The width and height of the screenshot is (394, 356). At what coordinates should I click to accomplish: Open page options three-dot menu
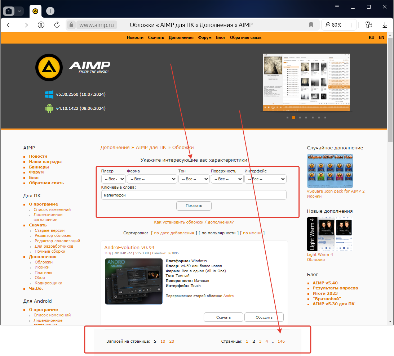coord(351,25)
